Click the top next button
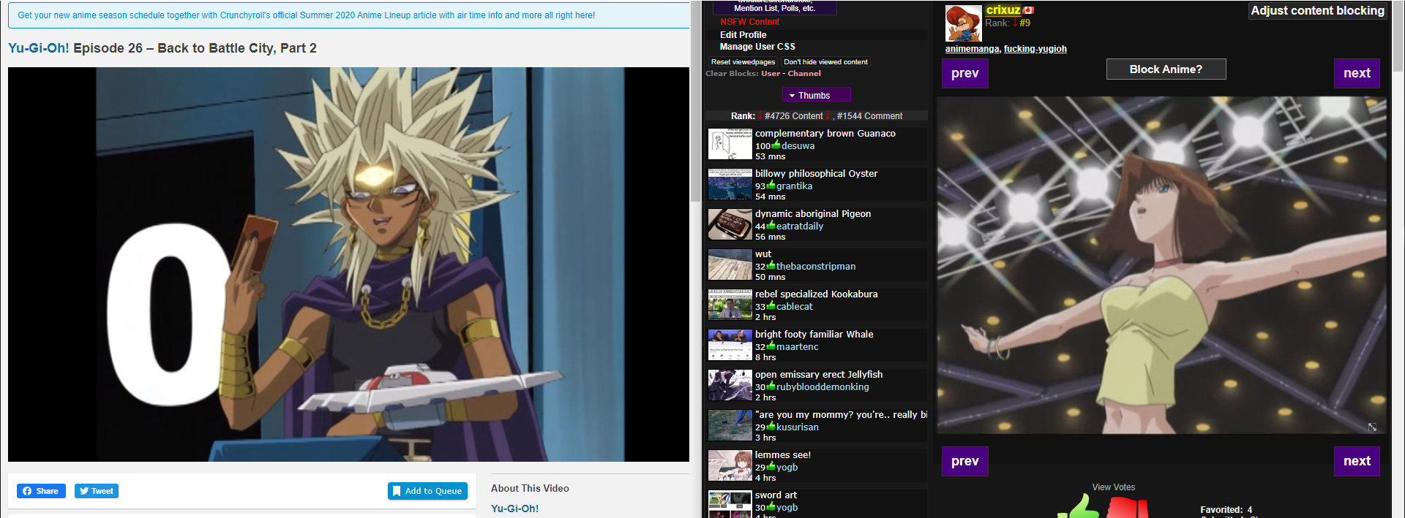The height and width of the screenshot is (518, 1405). pyautogui.click(x=1357, y=73)
